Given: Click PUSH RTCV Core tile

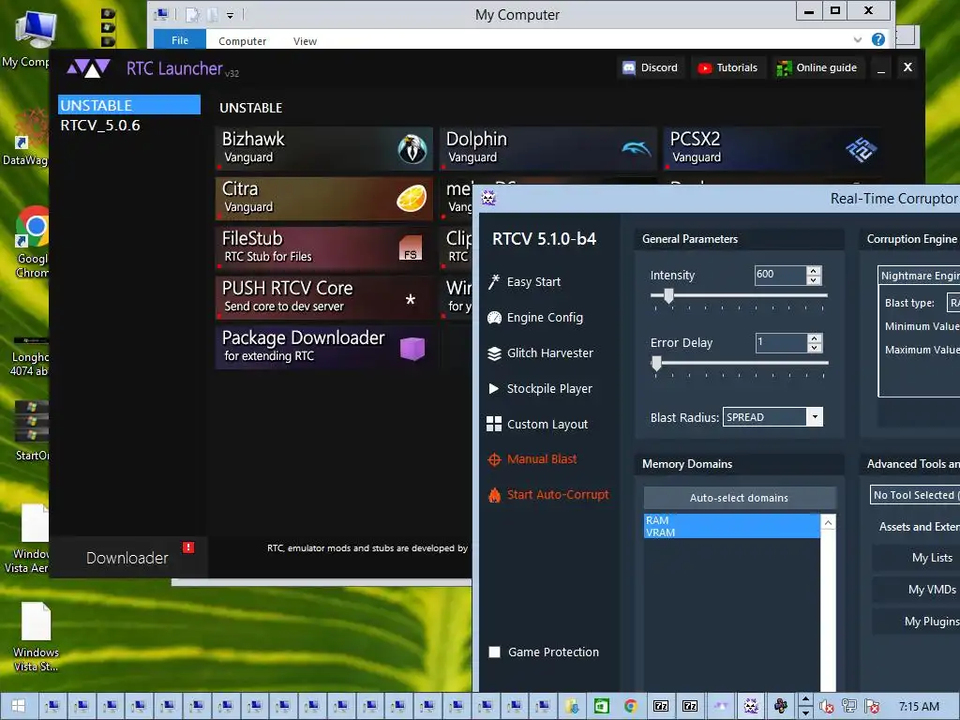Looking at the screenshot, I should click(x=323, y=297).
